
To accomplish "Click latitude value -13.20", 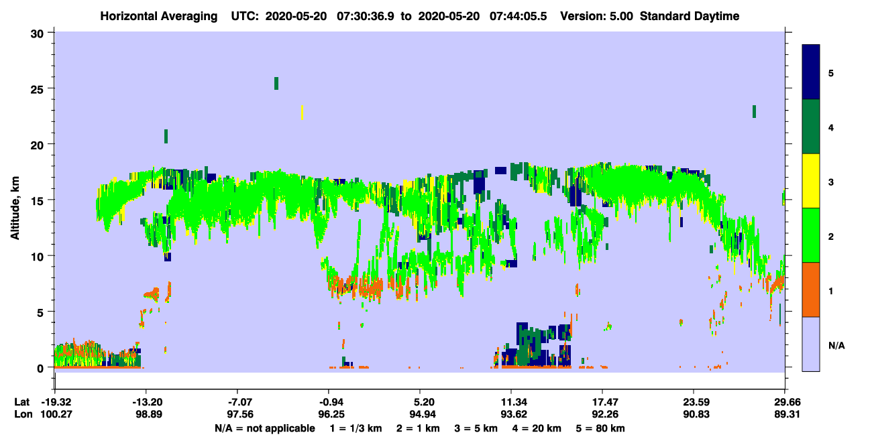I will pyautogui.click(x=147, y=402).
